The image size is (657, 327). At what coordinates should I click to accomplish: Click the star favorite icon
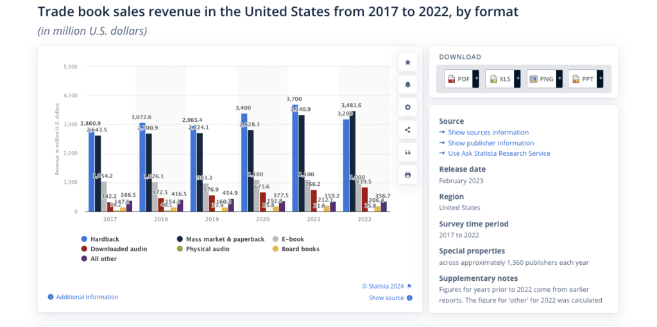click(407, 62)
